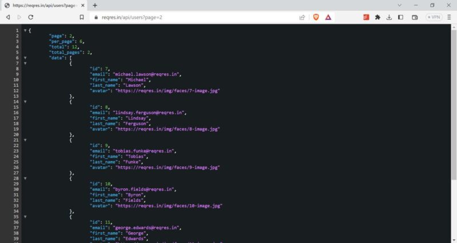Image resolution: width=457 pixels, height=243 pixels.
Task: Open the hamburger main menu
Action: click(x=449, y=17)
